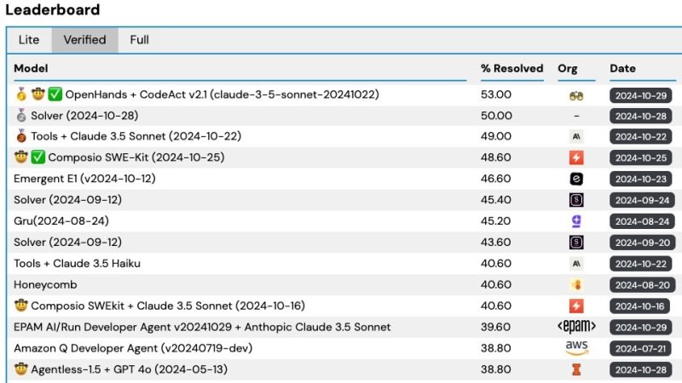
Task: Click the OpenHands glasses org icon
Action: 575,94
